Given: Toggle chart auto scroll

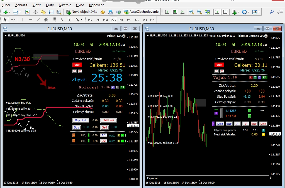Looking at the screenshot, I should pyautogui.click(x=217, y=12).
